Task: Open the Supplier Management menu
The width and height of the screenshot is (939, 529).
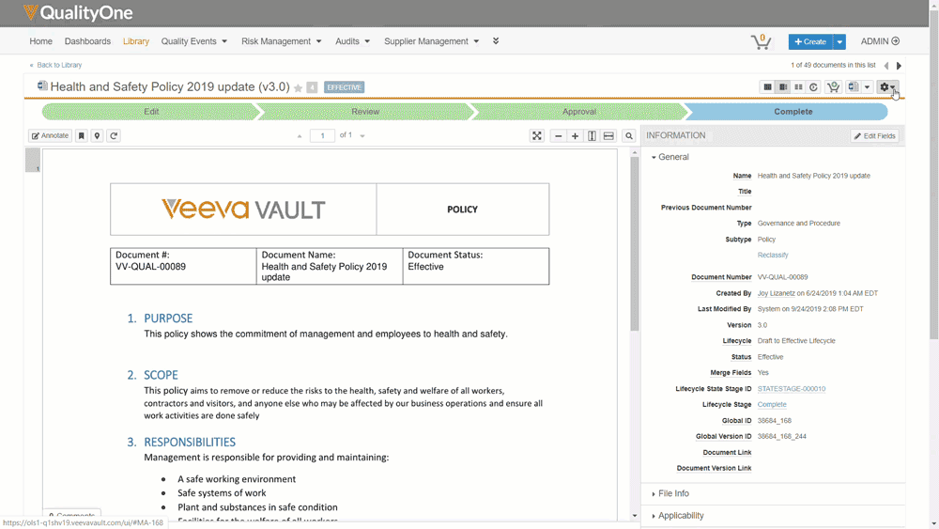Action: click(x=431, y=41)
